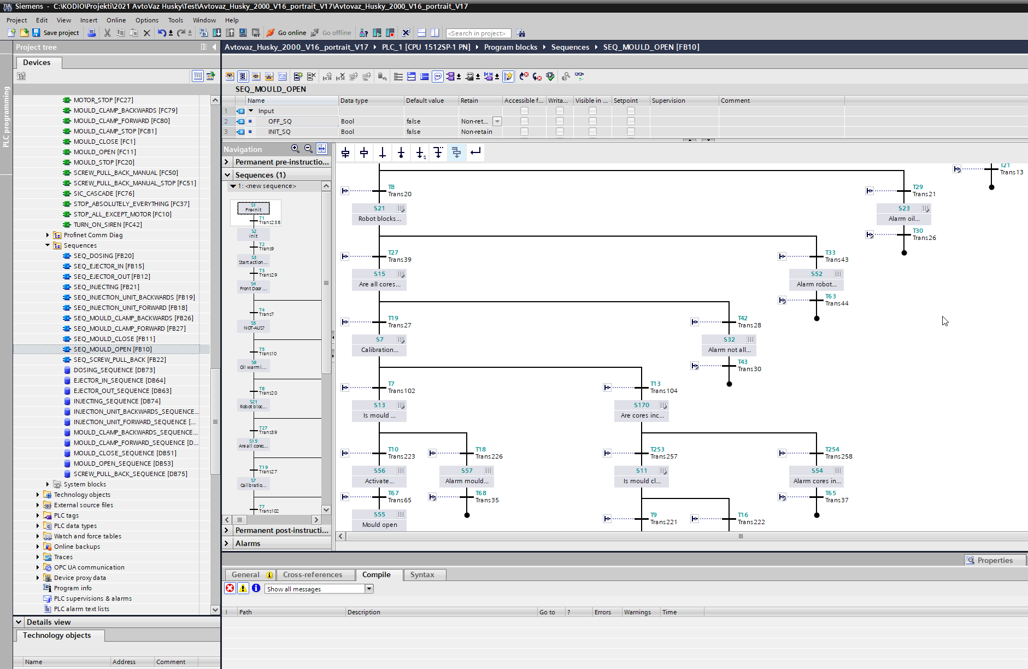This screenshot has height=669, width=1028.
Task: Expand the Permanent pre-instructions section
Action: [227, 162]
